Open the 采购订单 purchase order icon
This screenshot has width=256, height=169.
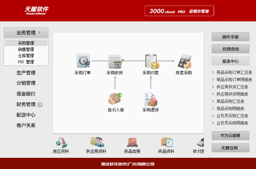[x=83, y=61]
